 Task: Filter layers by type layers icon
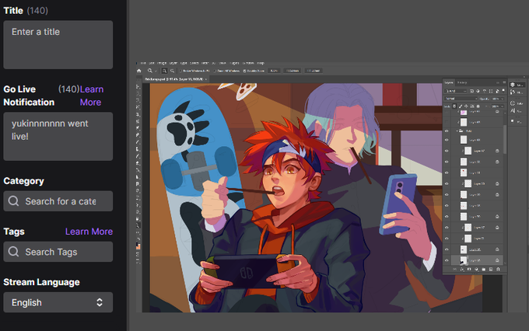pyautogui.click(x=485, y=91)
